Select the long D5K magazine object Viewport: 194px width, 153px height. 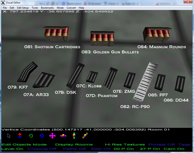click(x=75, y=75)
